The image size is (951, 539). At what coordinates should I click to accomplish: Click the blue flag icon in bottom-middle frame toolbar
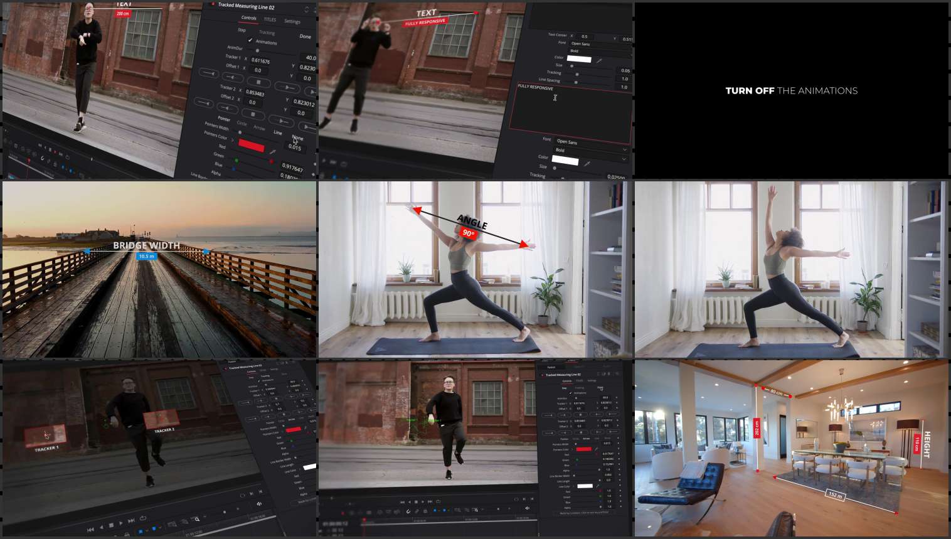pyautogui.click(x=436, y=511)
